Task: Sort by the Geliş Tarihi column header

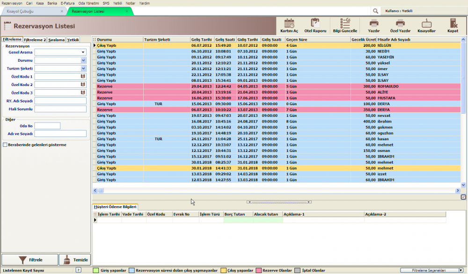Action: tap(202, 39)
